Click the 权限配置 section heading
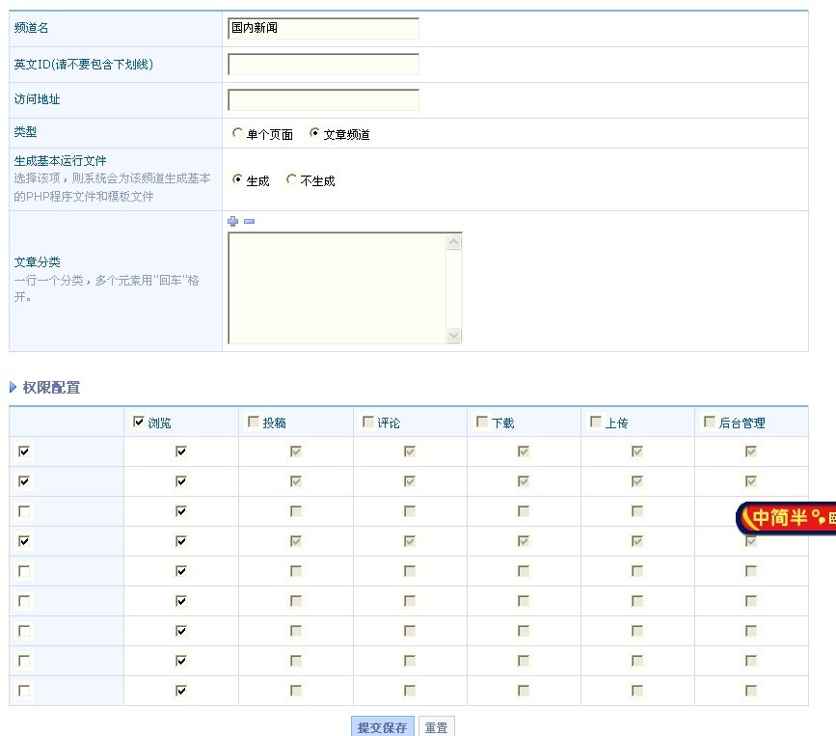Viewport: 836px width, 736px height. point(51,387)
